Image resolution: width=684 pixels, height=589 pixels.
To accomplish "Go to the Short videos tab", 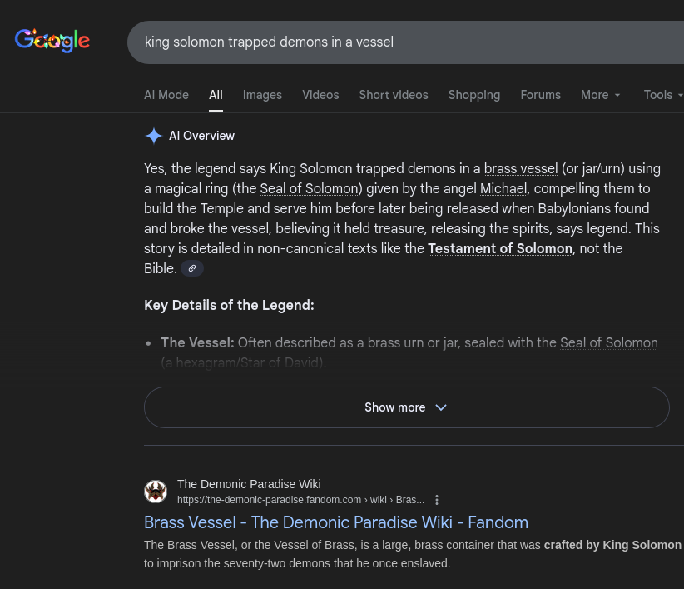I will click(394, 95).
